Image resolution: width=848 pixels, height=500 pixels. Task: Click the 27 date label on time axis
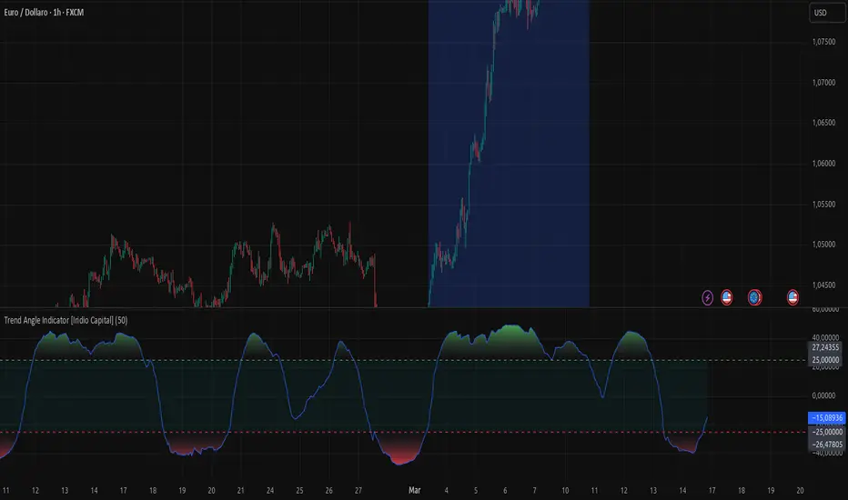(x=358, y=490)
